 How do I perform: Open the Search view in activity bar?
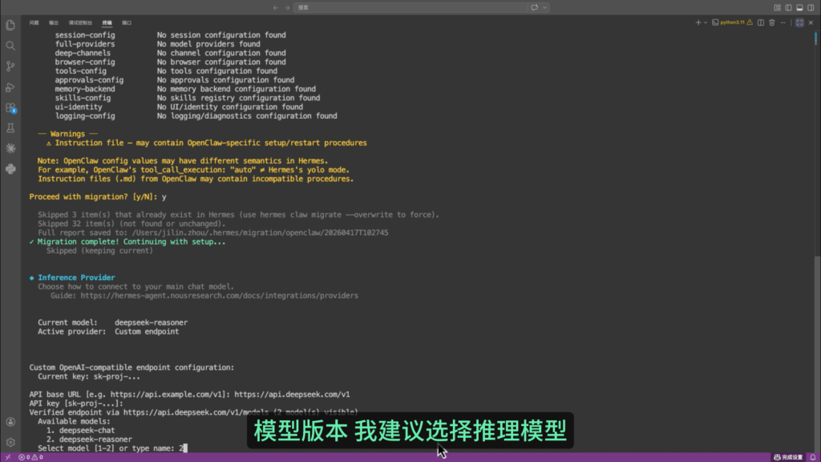10,46
